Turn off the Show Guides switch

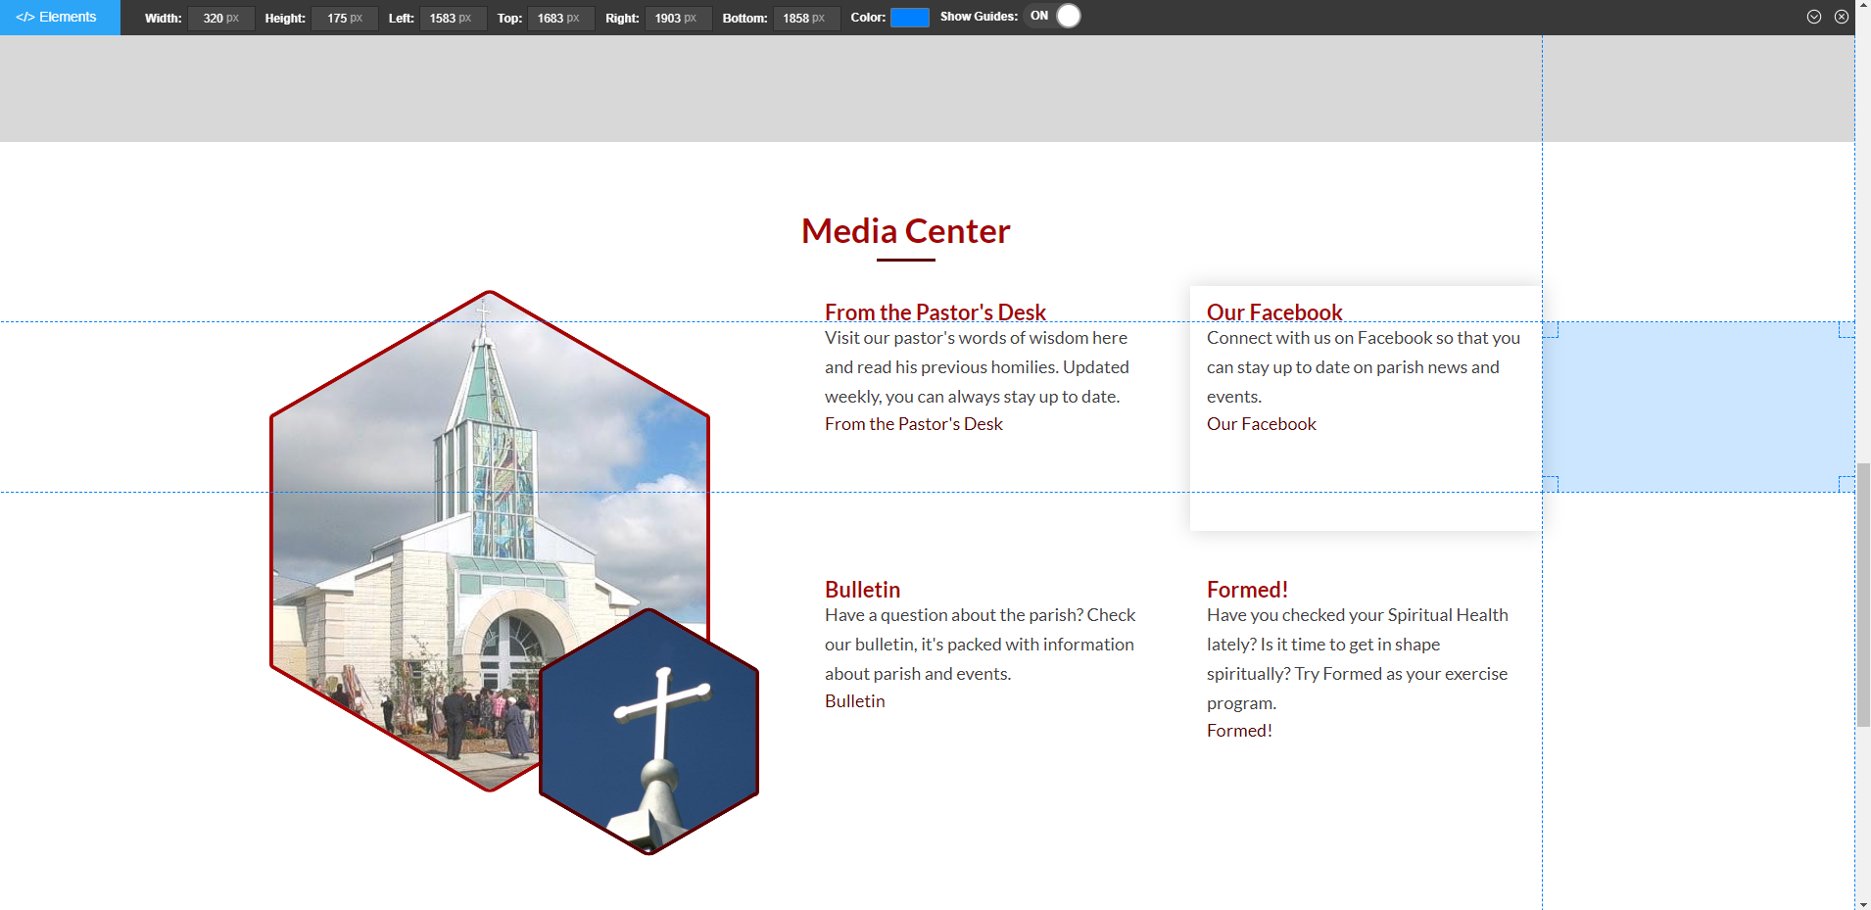tap(1054, 17)
